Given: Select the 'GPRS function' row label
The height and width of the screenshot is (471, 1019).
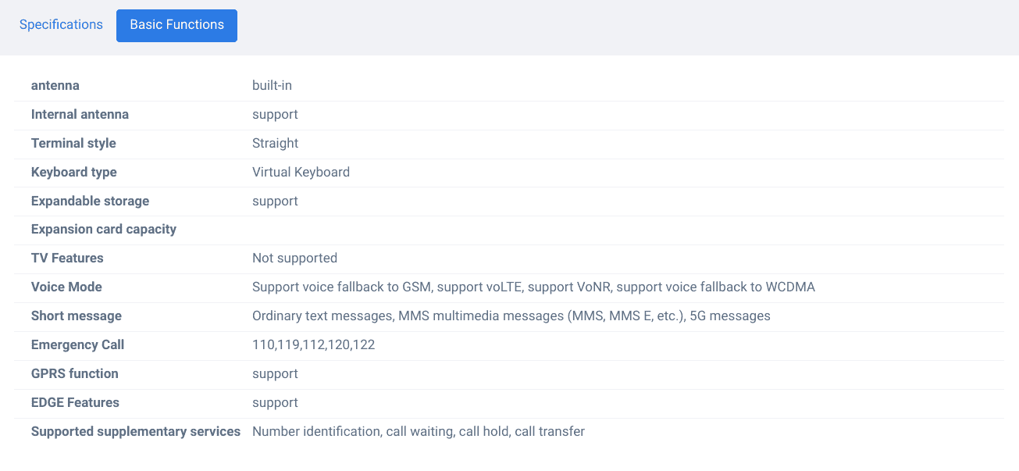Looking at the screenshot, I should pyautogui.click(x=75, y=373).
